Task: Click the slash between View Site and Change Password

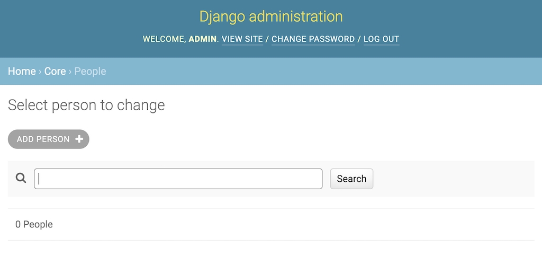Action: 267,39
